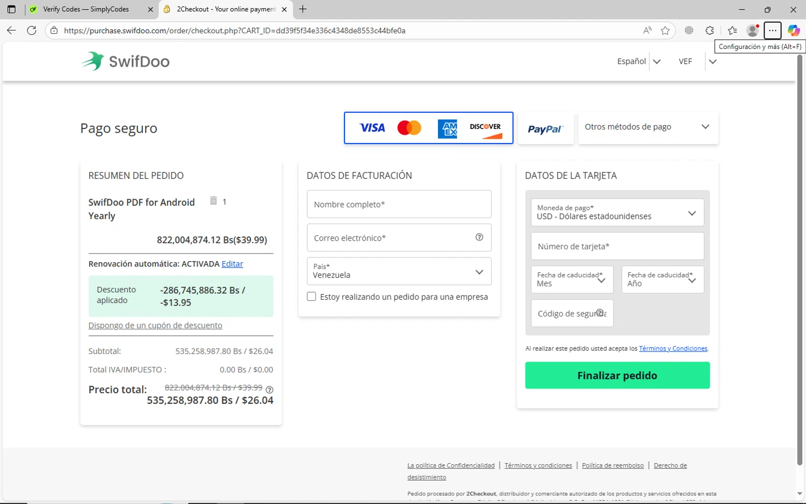Open Read aloud in address bar
The width and height of the screenshot is (806, 504).
click(647, 31)
